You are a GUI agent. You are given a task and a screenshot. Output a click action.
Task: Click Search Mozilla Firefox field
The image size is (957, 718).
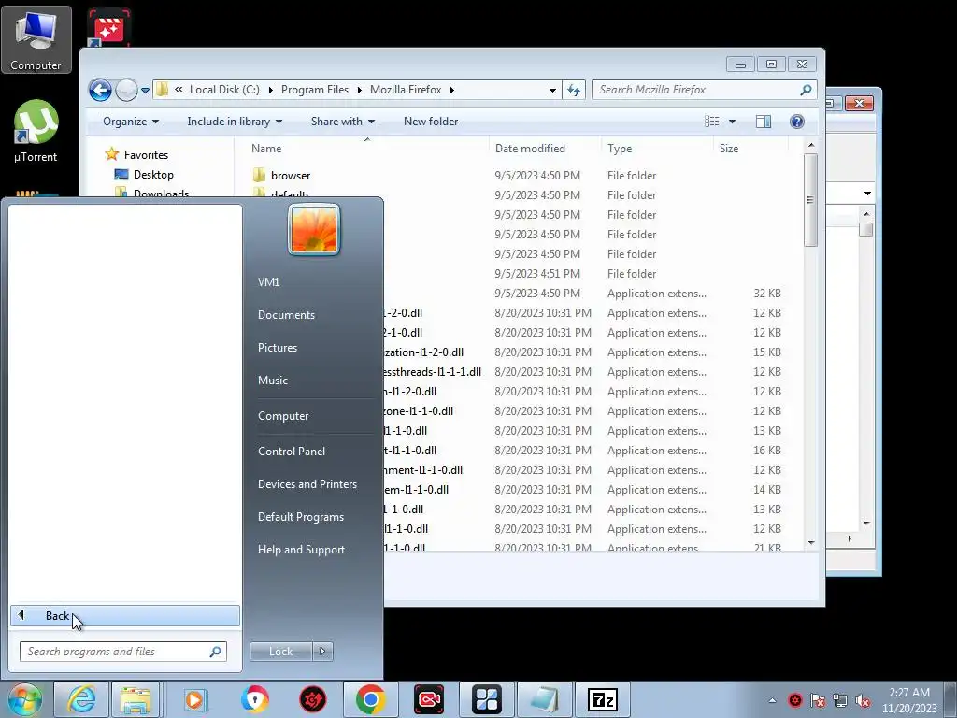[x=705, y=90]
